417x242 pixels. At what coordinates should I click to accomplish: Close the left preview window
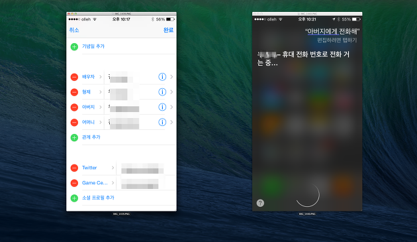point(69,14)
